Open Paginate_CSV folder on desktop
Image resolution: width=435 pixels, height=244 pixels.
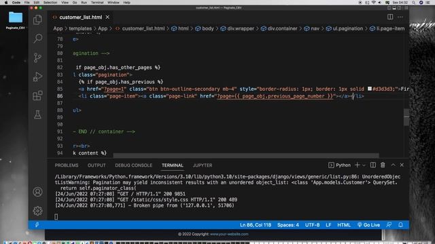point(16,20)
